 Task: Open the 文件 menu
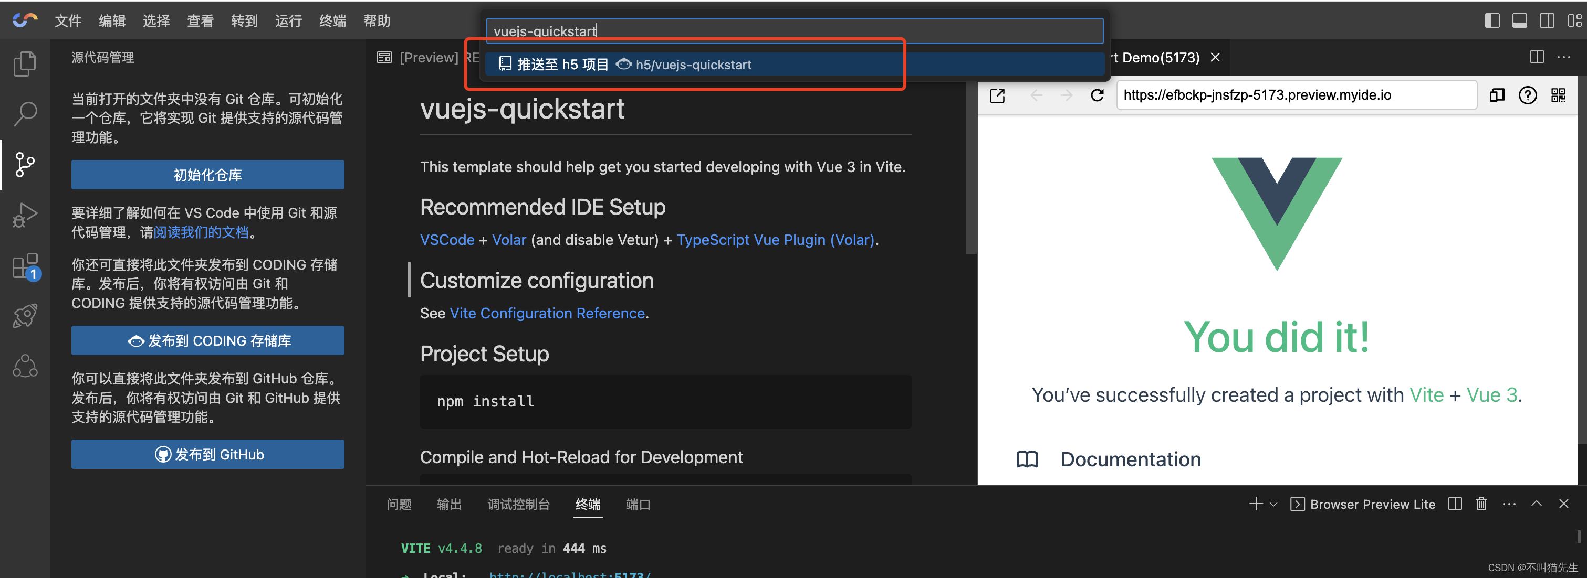[x=68, y=21]
